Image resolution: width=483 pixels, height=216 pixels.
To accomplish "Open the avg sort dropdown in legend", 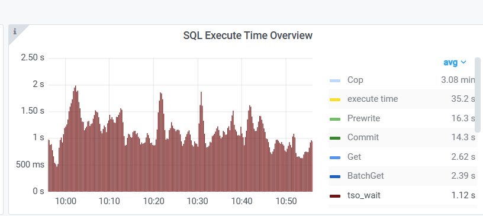I will click(455, 62).
